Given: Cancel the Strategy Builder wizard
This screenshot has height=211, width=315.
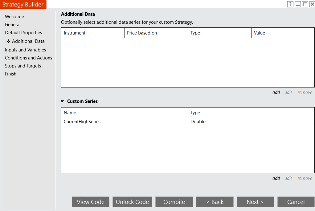Looking at the screenshot, I should coord(296,202).
